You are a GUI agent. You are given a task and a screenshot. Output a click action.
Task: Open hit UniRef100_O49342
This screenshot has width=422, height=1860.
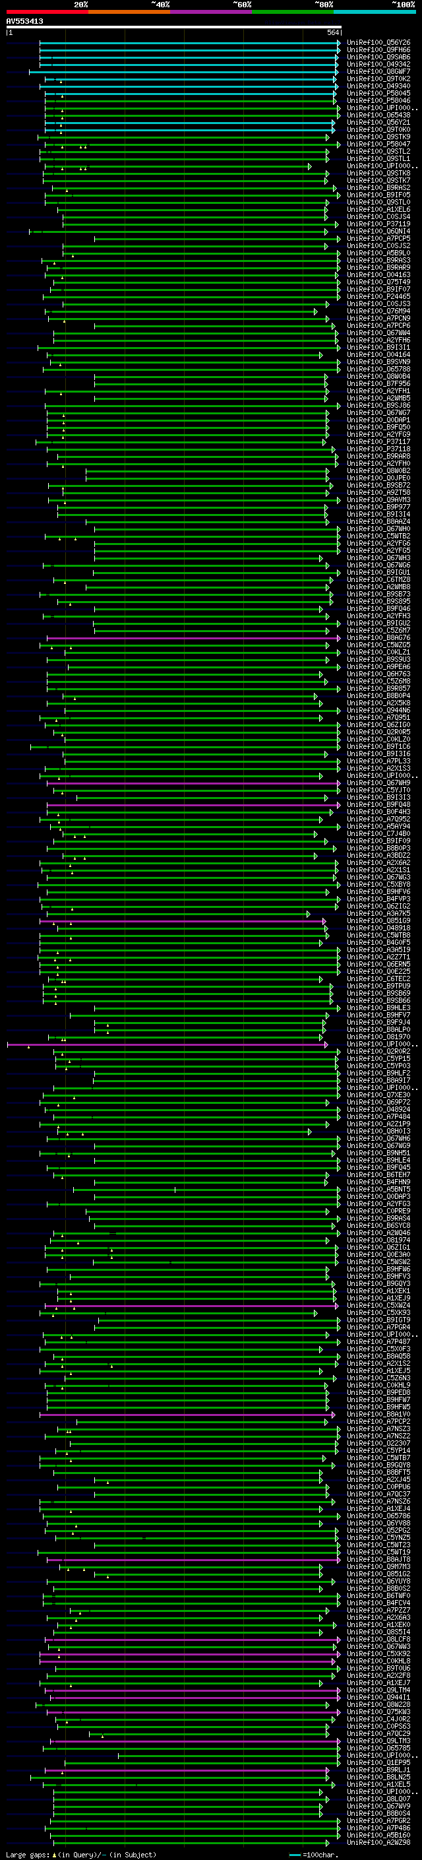coord(378,64)
